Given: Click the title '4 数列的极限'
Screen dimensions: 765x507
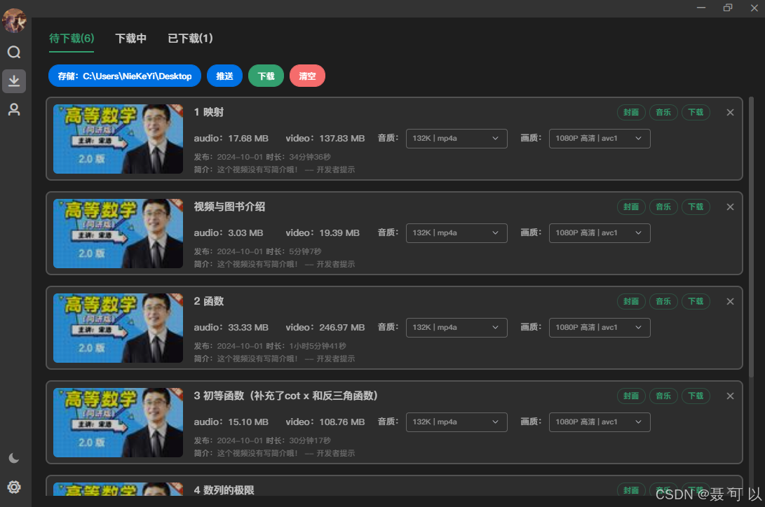Looking at the screenshot, I should click(x=224, y=490).
